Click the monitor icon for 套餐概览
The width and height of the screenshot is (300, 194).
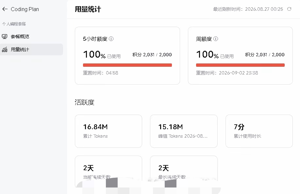tap(5, 36)
